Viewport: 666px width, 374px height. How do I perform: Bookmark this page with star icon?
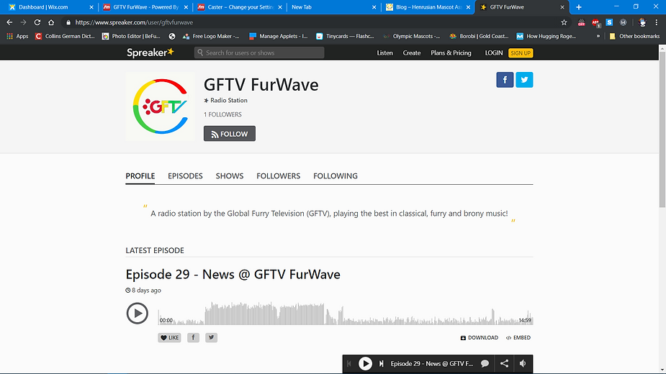click(x=564, y=22)
